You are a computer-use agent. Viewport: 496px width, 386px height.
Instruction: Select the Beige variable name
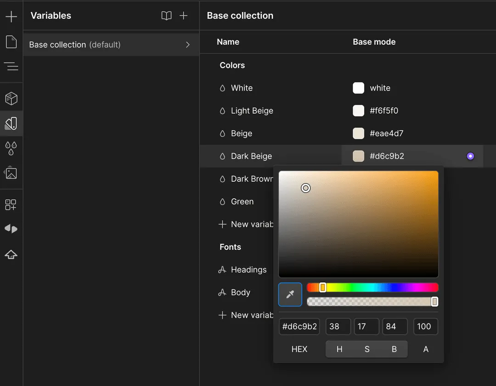pyautogui.click(x=242, y=133)
